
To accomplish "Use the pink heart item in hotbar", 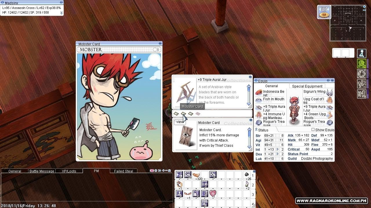I will click(x=213, y=194).
